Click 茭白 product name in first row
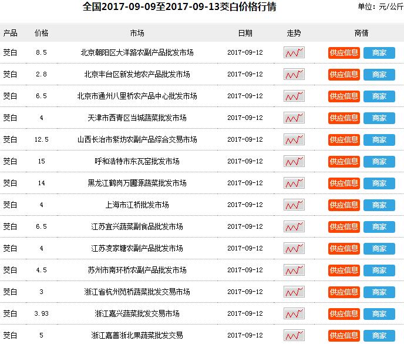The height and width of the screenshot is (344, 404). click(11, 53)
